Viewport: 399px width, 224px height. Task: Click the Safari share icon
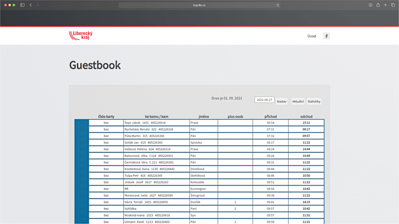(x=378, y=5)
